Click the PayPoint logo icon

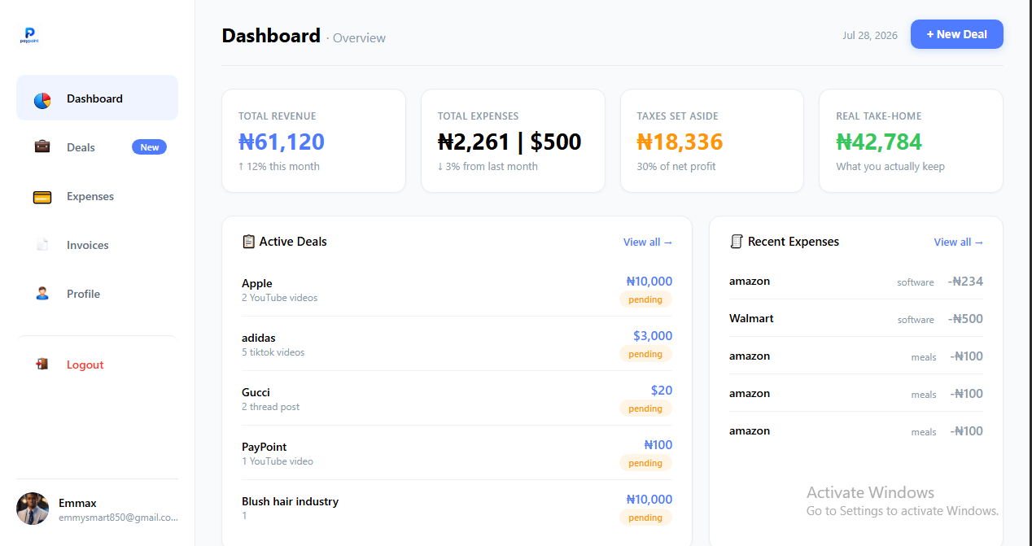coord(29,35)
